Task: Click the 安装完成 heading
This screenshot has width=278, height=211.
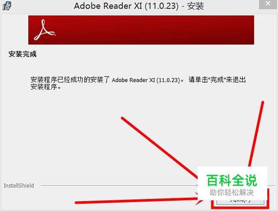Action: [x=23, y=54]
